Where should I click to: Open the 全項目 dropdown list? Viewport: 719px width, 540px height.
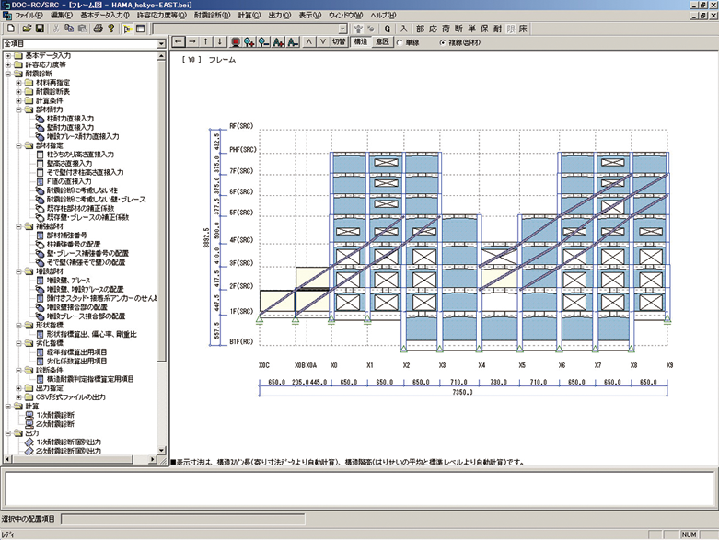[x=161, y=44]
